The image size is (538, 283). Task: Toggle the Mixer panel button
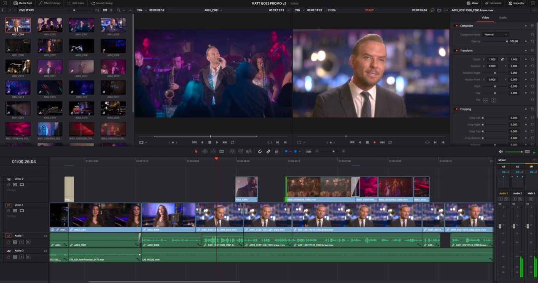pyautogui.click(x=472, y=3)
